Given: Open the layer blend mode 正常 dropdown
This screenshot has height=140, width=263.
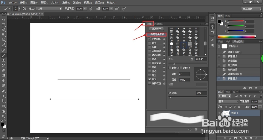Looking at the screenshot, I should 228,101.
